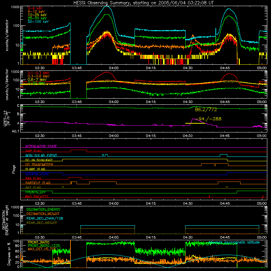Select the 25-50 keV legend label
Viewport: 271px width, 271px height.
(x=37, y=18)
